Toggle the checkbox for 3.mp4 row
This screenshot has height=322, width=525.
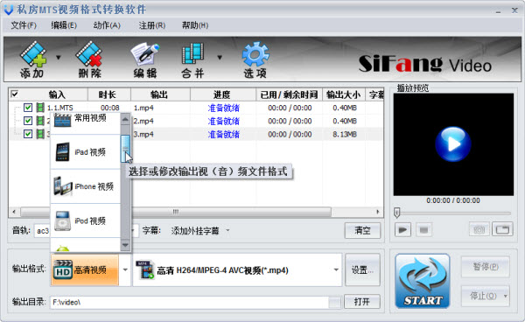pyautogui.click(x=28, y=134)
